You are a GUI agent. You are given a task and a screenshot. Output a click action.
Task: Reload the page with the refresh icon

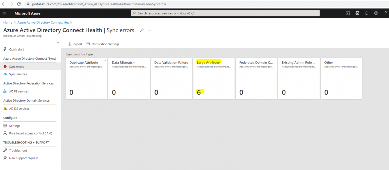[x=19, y=4]
